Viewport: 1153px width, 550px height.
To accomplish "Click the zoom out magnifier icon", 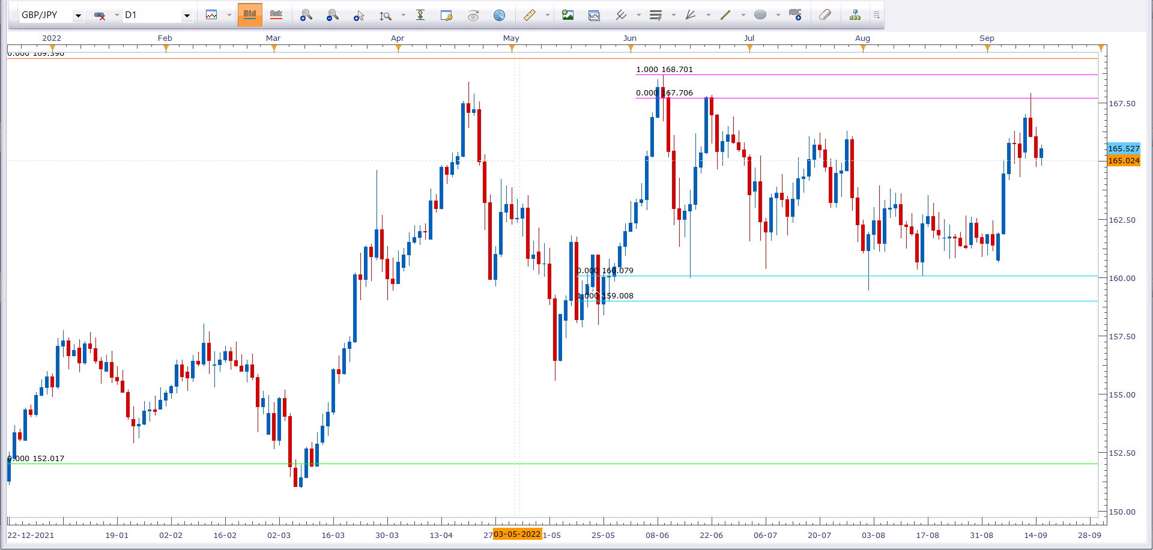I will (332, 15).
